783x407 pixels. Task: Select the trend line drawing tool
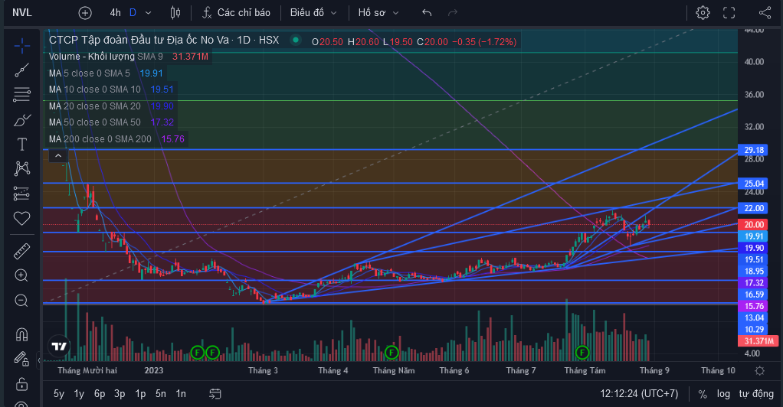tap(22, 70)
